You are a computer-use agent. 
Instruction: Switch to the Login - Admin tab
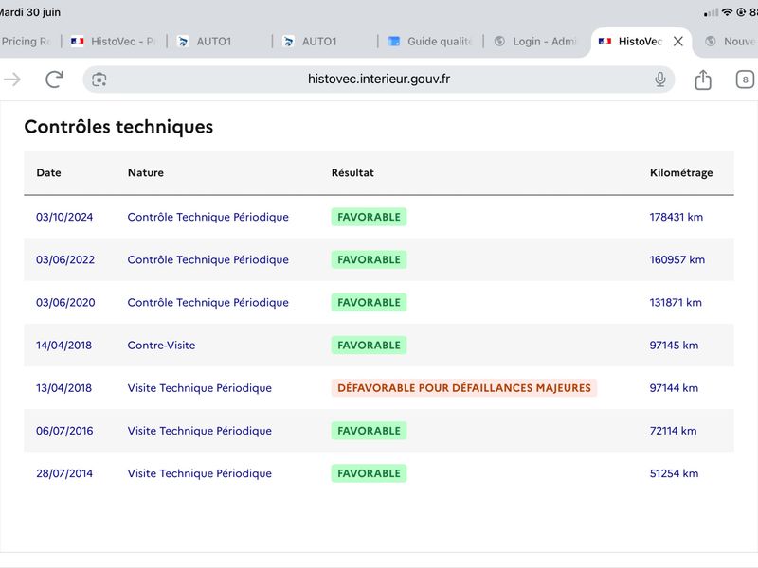[x=534, y=42]
